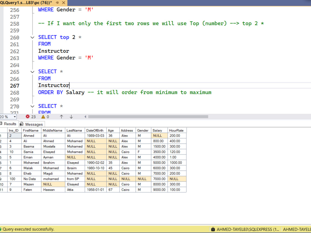Select the Malak first name cell
The height and width of the screenshot is (233, 311).
coord(31,168)
